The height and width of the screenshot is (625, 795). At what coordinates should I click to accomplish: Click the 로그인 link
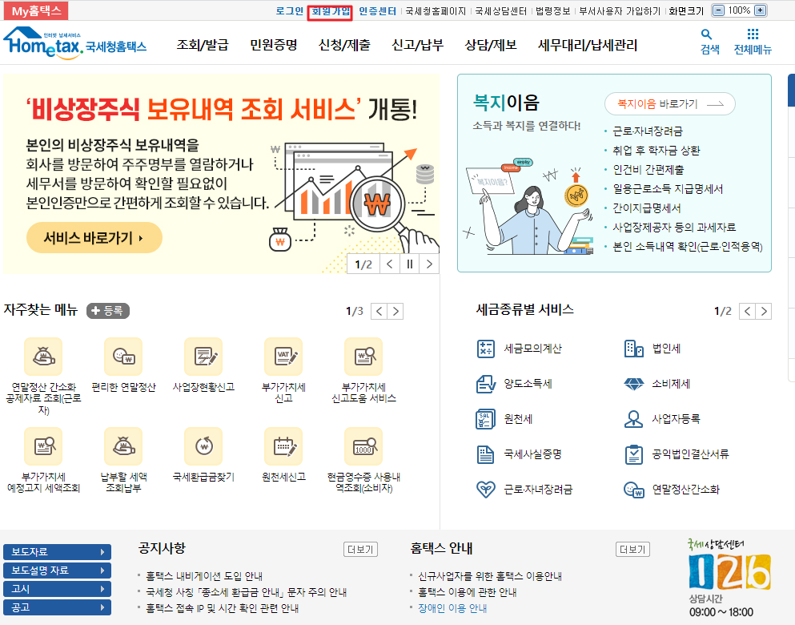coord(290,10)
